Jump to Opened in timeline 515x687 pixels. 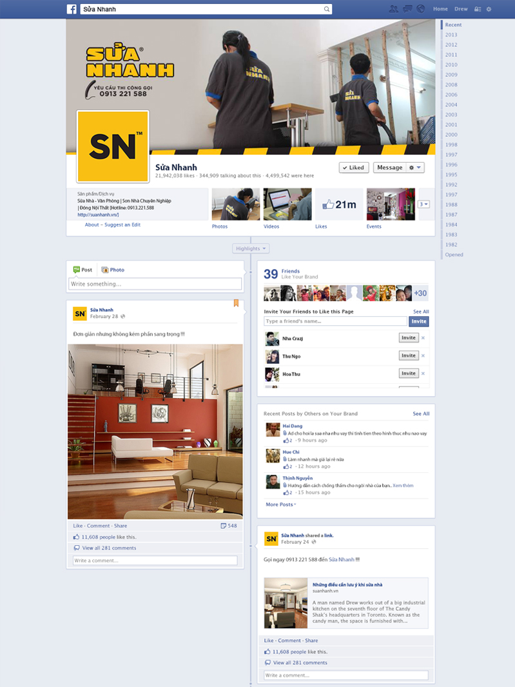(454, 255)
